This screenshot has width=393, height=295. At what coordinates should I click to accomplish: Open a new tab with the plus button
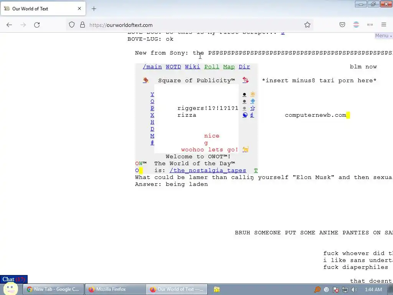pyautogui.click(x=94, y=9)
